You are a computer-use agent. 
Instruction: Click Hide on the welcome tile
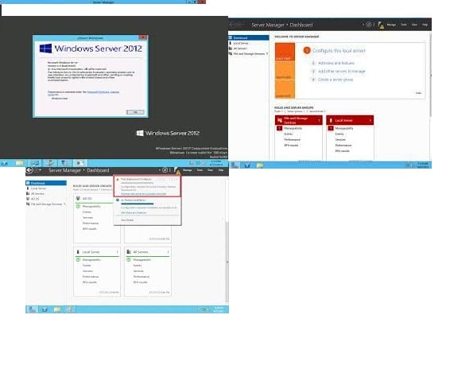[418, 93]
